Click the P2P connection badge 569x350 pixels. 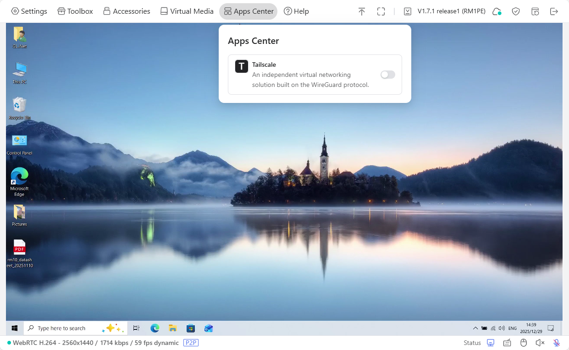click(191, 343)
